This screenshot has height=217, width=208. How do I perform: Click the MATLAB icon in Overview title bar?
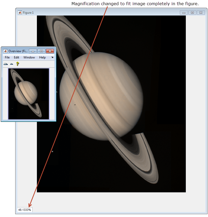[5, 51]
